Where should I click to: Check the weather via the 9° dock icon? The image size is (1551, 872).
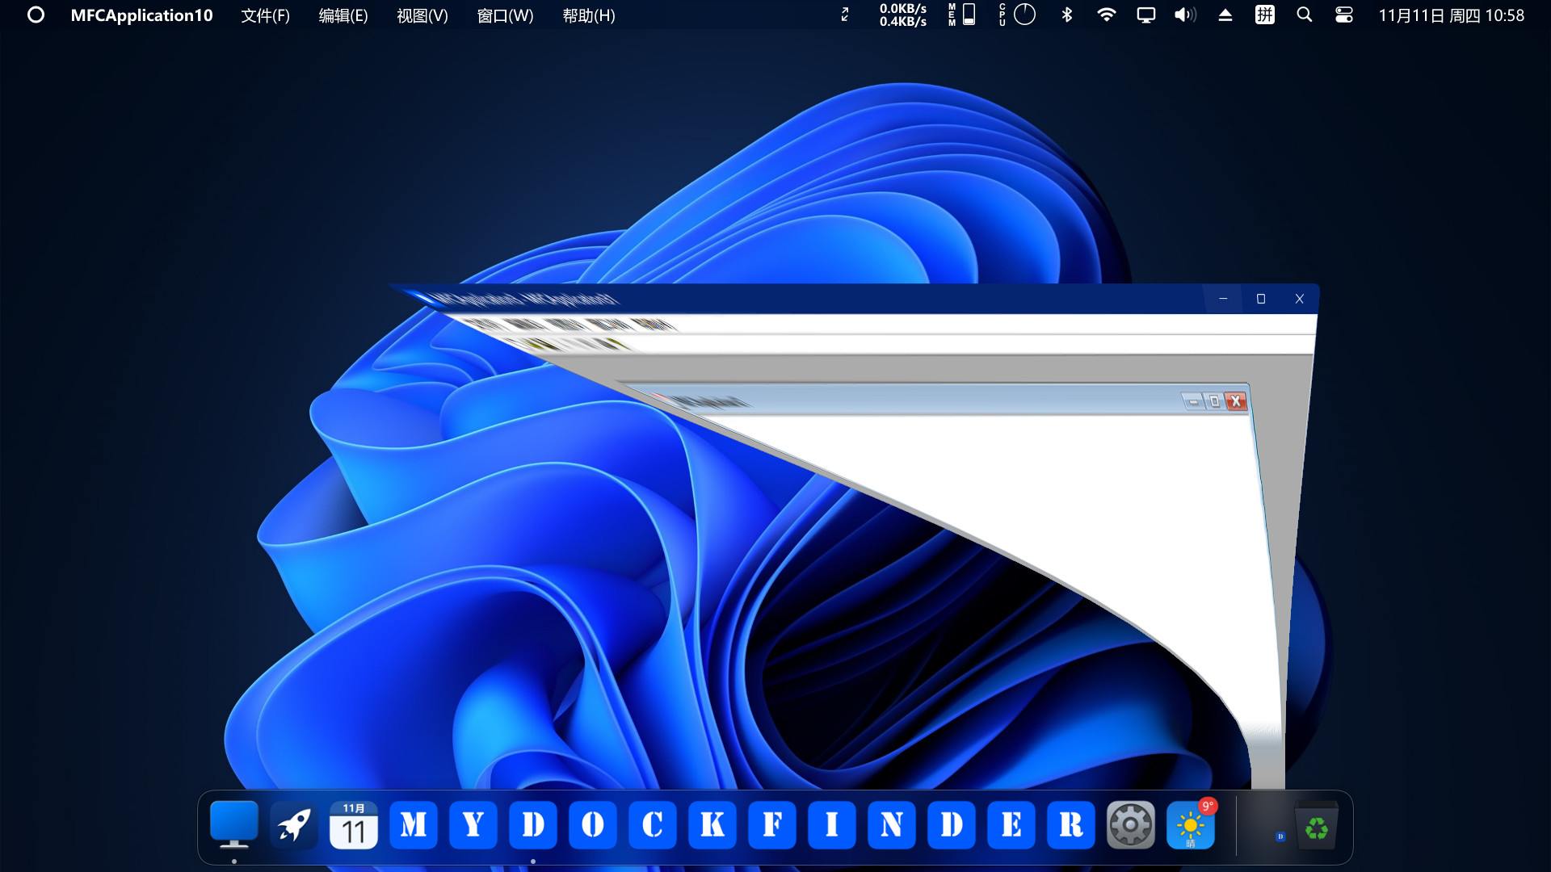[1191, 825]
